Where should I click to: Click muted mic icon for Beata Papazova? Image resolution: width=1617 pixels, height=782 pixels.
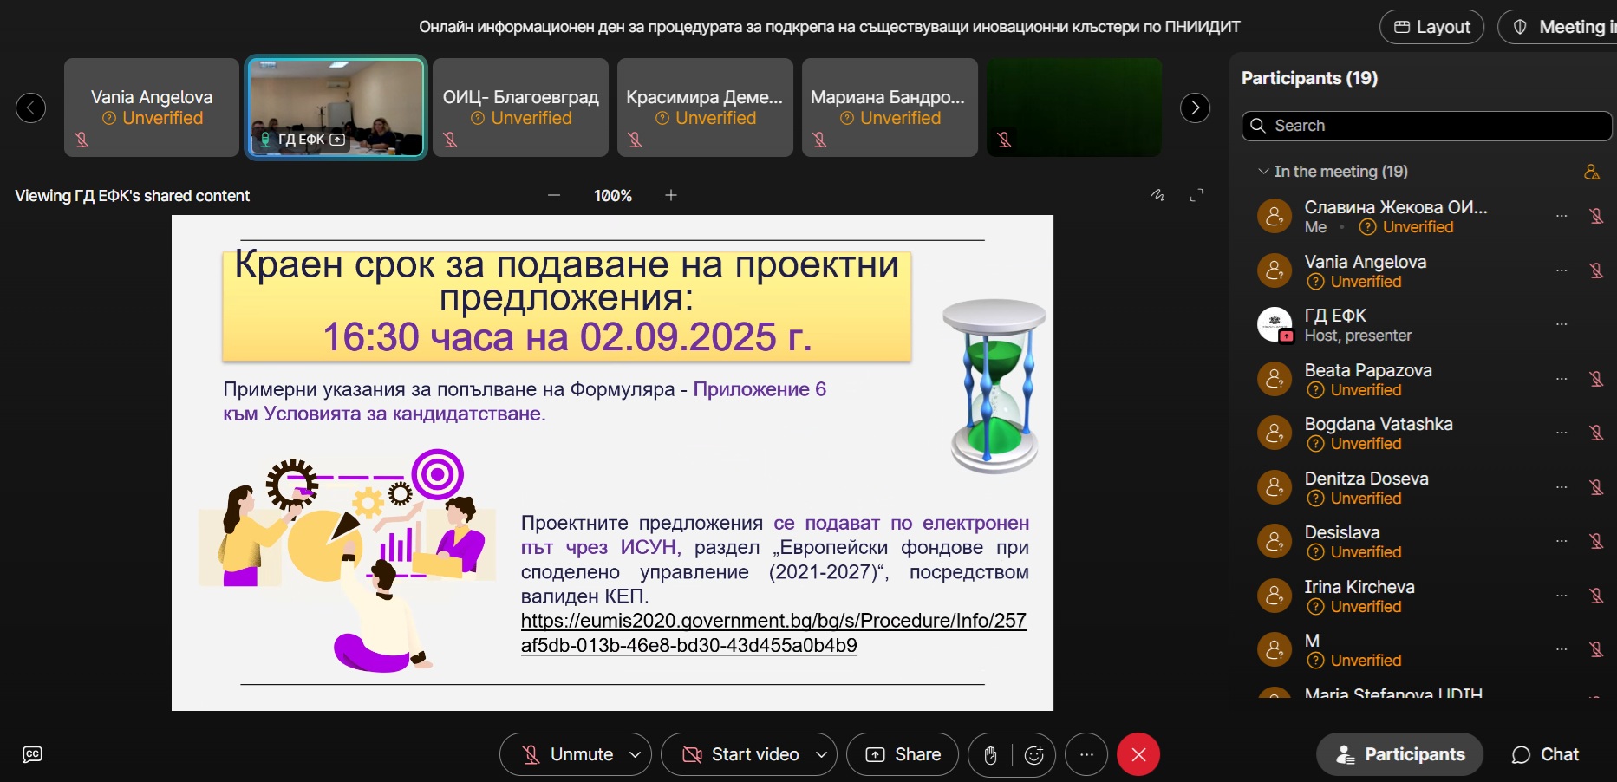point(1596,379)
